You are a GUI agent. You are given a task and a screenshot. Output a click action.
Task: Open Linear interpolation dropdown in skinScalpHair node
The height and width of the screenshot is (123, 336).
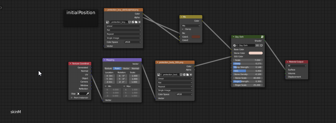click(x=123, y=26)
